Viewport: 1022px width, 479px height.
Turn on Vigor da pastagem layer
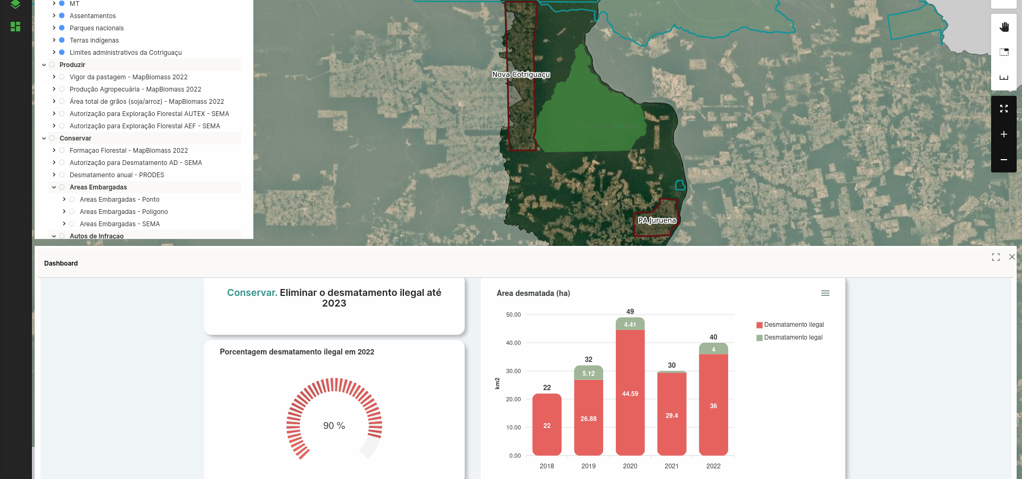(x=62, y=77)
